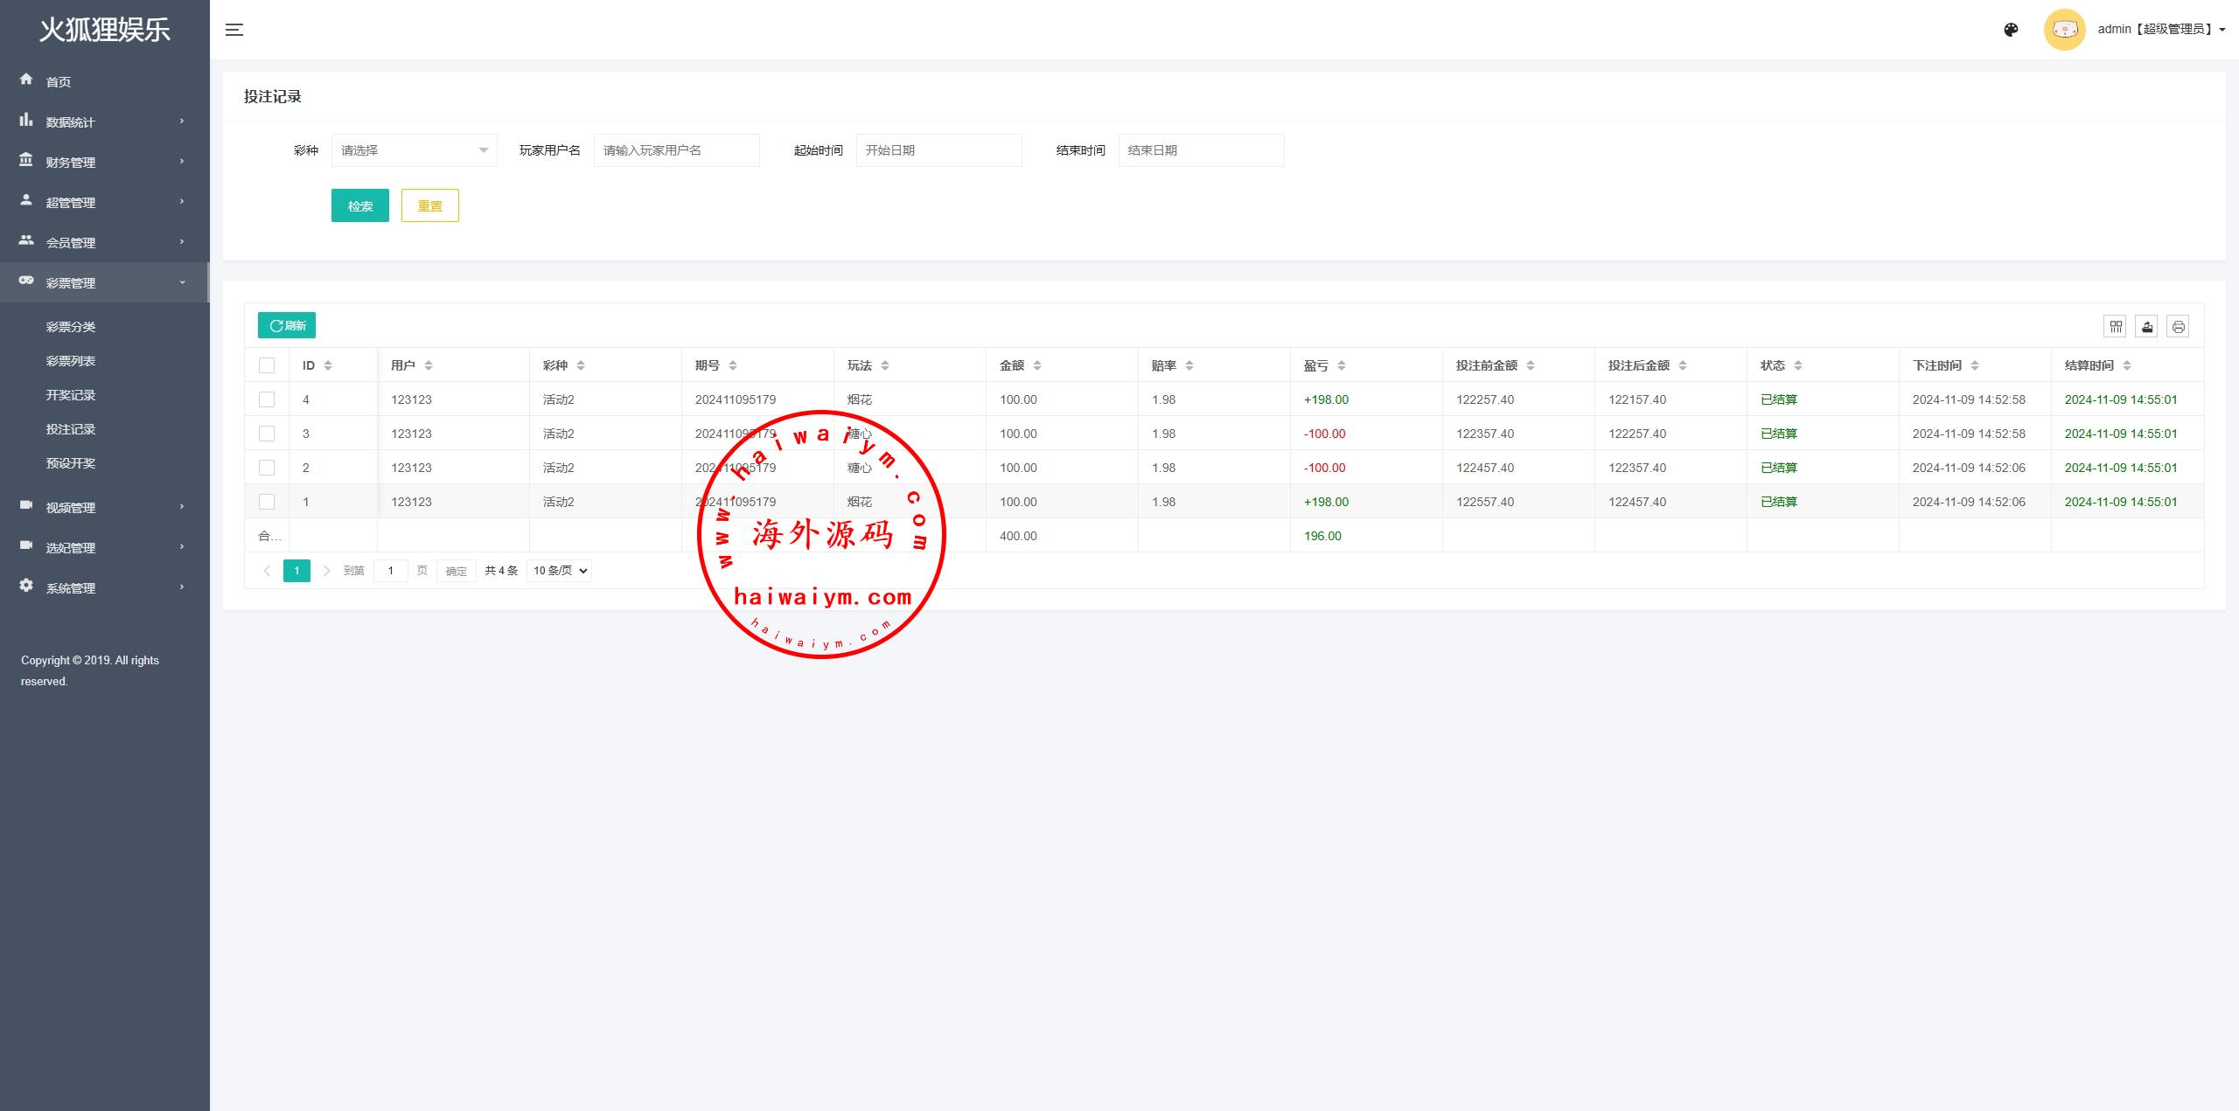Open the 彩种 select dropdown
The width and height of the screenshot is (2239, 1111).
(414, 150)
